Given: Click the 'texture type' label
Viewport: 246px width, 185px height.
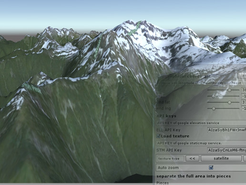Looking at the screenshot, I should (169, 158).
